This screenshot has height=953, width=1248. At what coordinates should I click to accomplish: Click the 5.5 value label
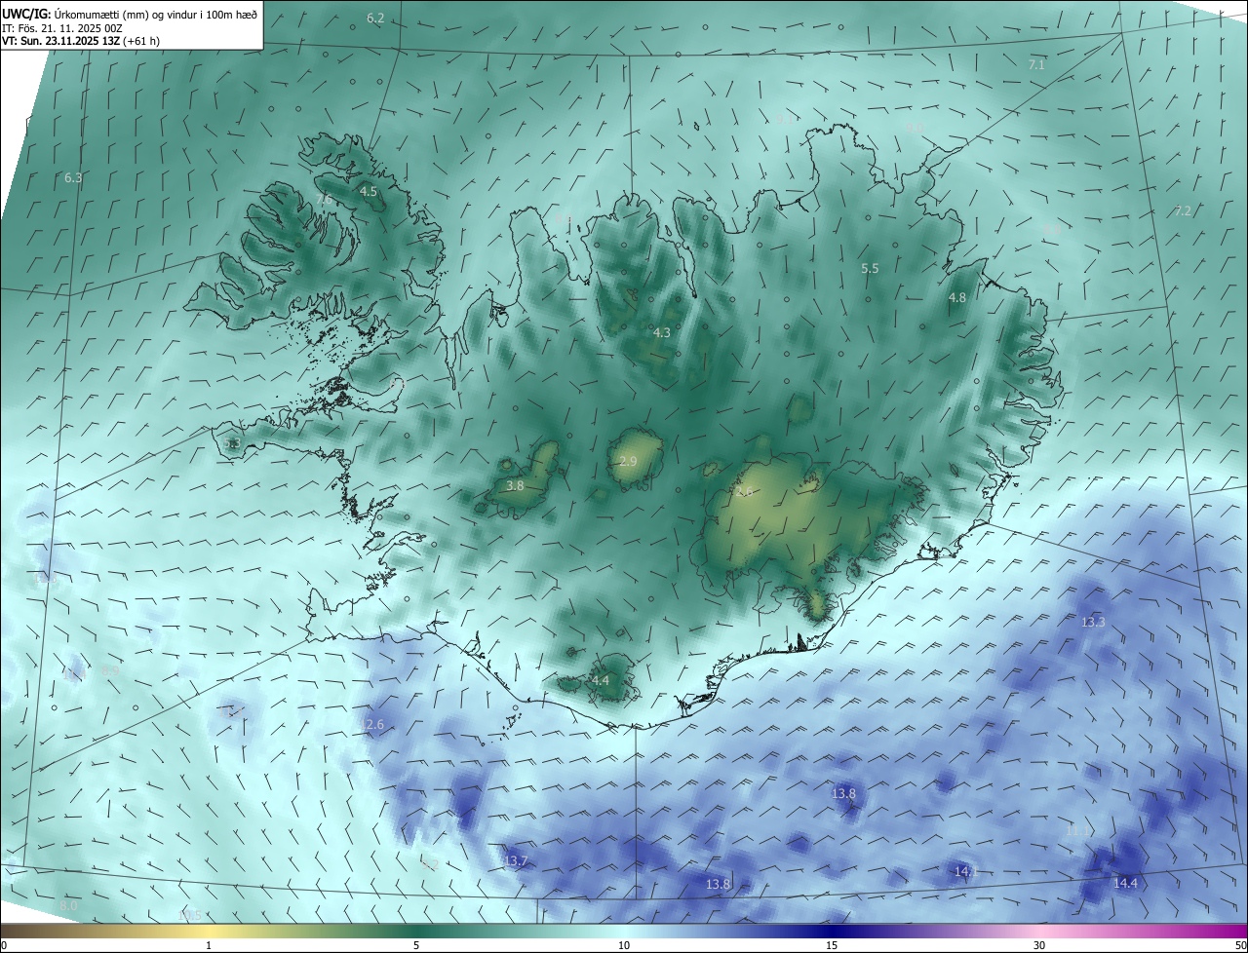(870, 268)
